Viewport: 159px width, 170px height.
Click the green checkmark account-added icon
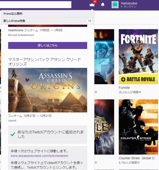(x=13, y=134)
